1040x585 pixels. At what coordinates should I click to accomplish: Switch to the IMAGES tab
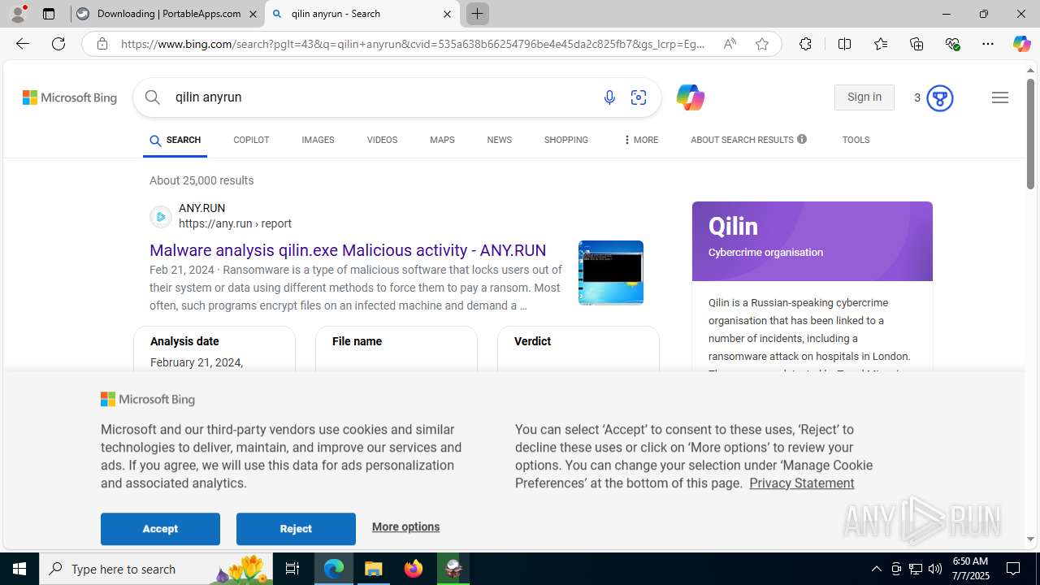318,140
